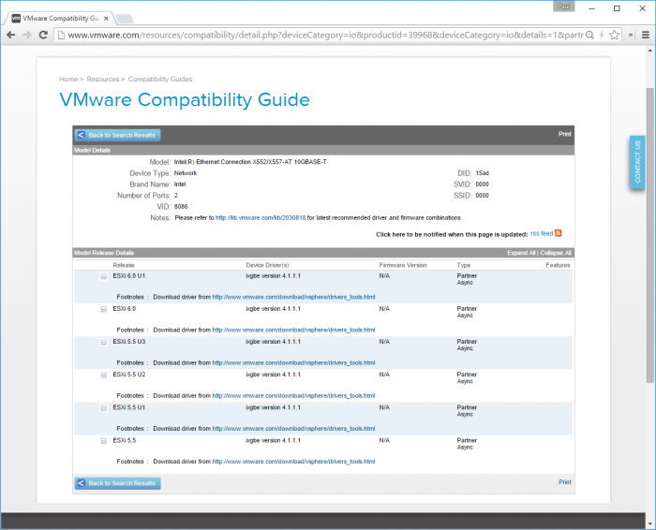Click Expand All in Model Release Details

[x=521, y=253]
